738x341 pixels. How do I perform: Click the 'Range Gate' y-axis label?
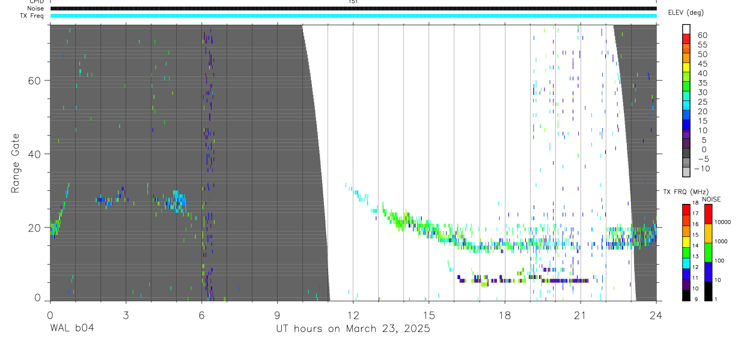point(16,163)
